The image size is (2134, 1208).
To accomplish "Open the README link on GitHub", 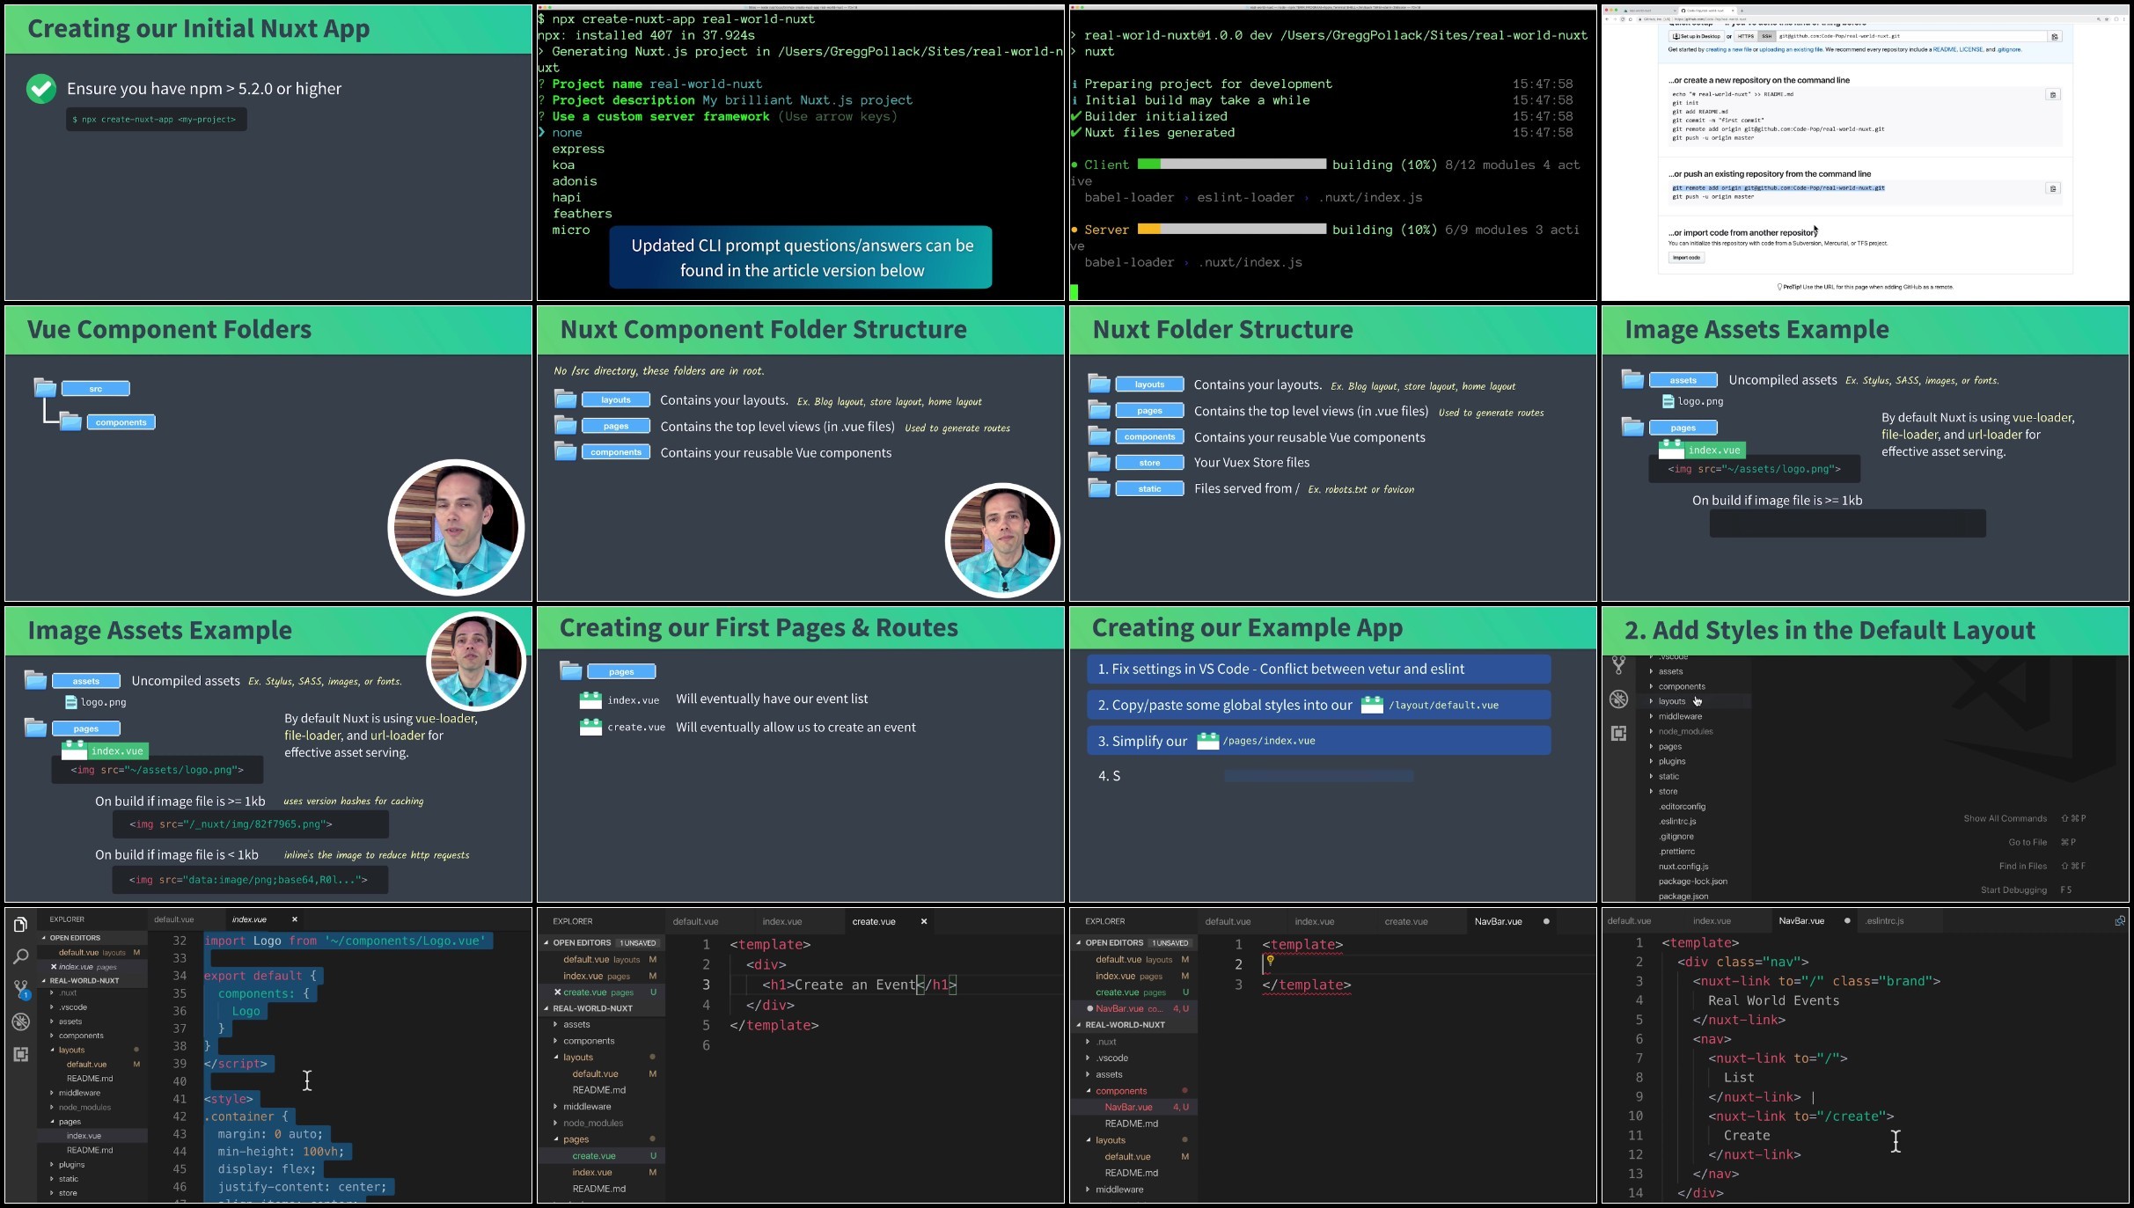I will click(1944, 49).
